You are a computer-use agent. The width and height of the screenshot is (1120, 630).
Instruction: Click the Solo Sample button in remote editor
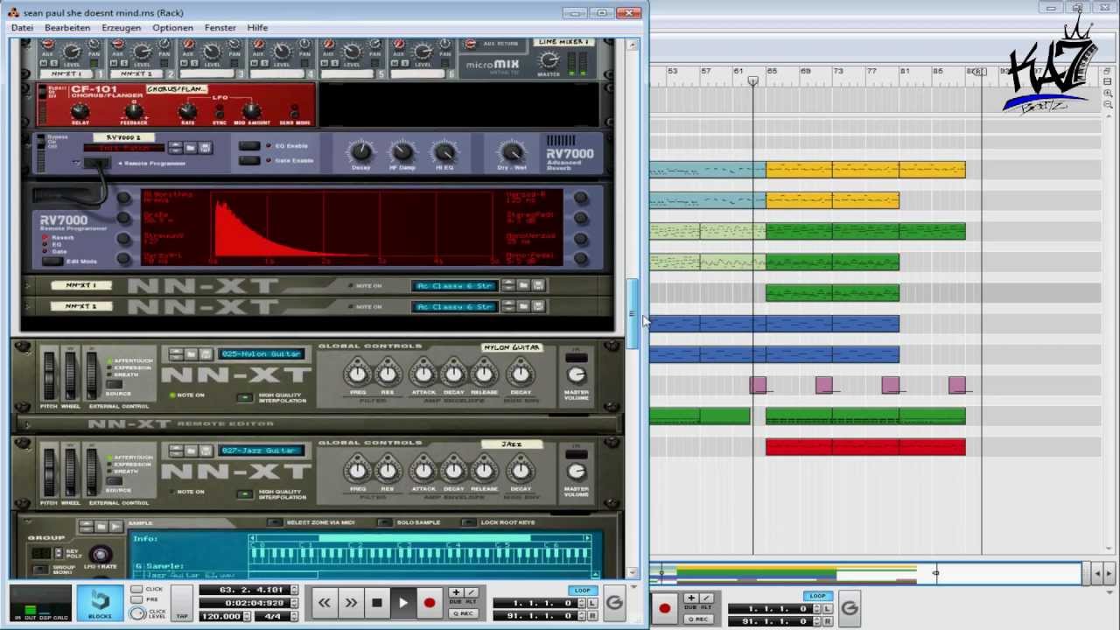click(385, 522)
